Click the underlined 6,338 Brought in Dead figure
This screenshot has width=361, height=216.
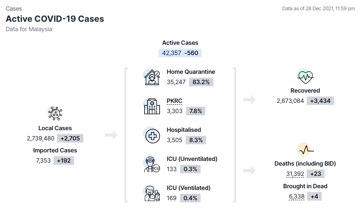297,196
